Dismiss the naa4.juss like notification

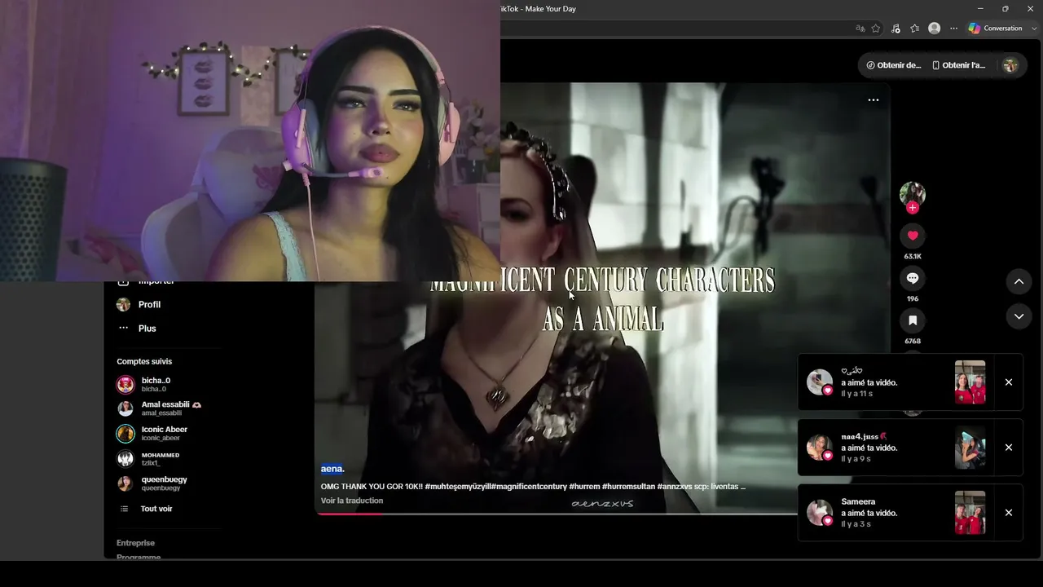click(1009, 448)
